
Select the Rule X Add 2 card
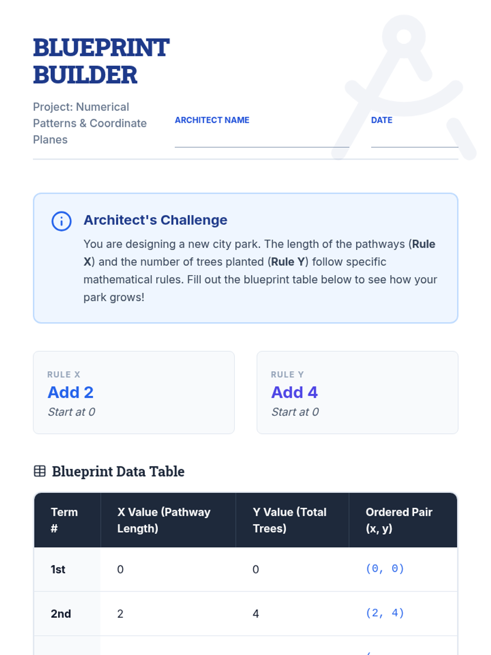tap(134, 392)
